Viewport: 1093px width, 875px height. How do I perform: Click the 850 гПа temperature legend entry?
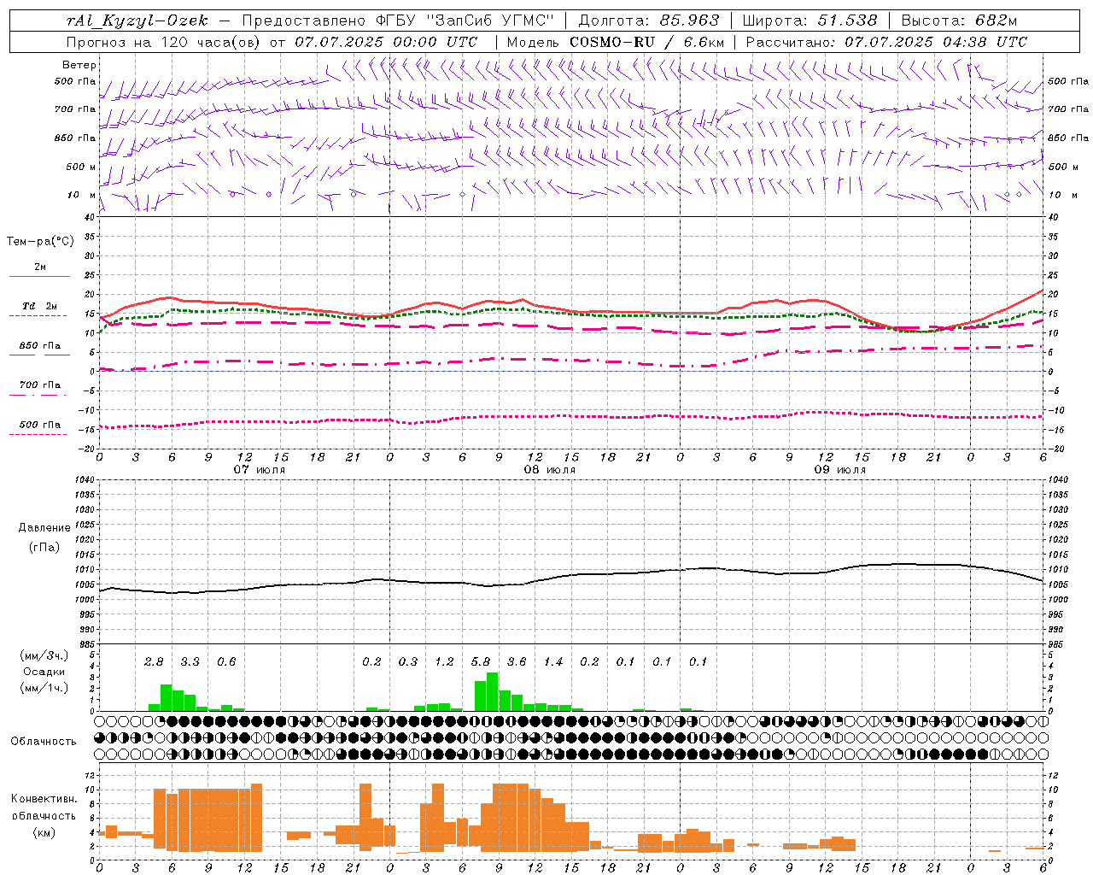click(x=40, y=346)
